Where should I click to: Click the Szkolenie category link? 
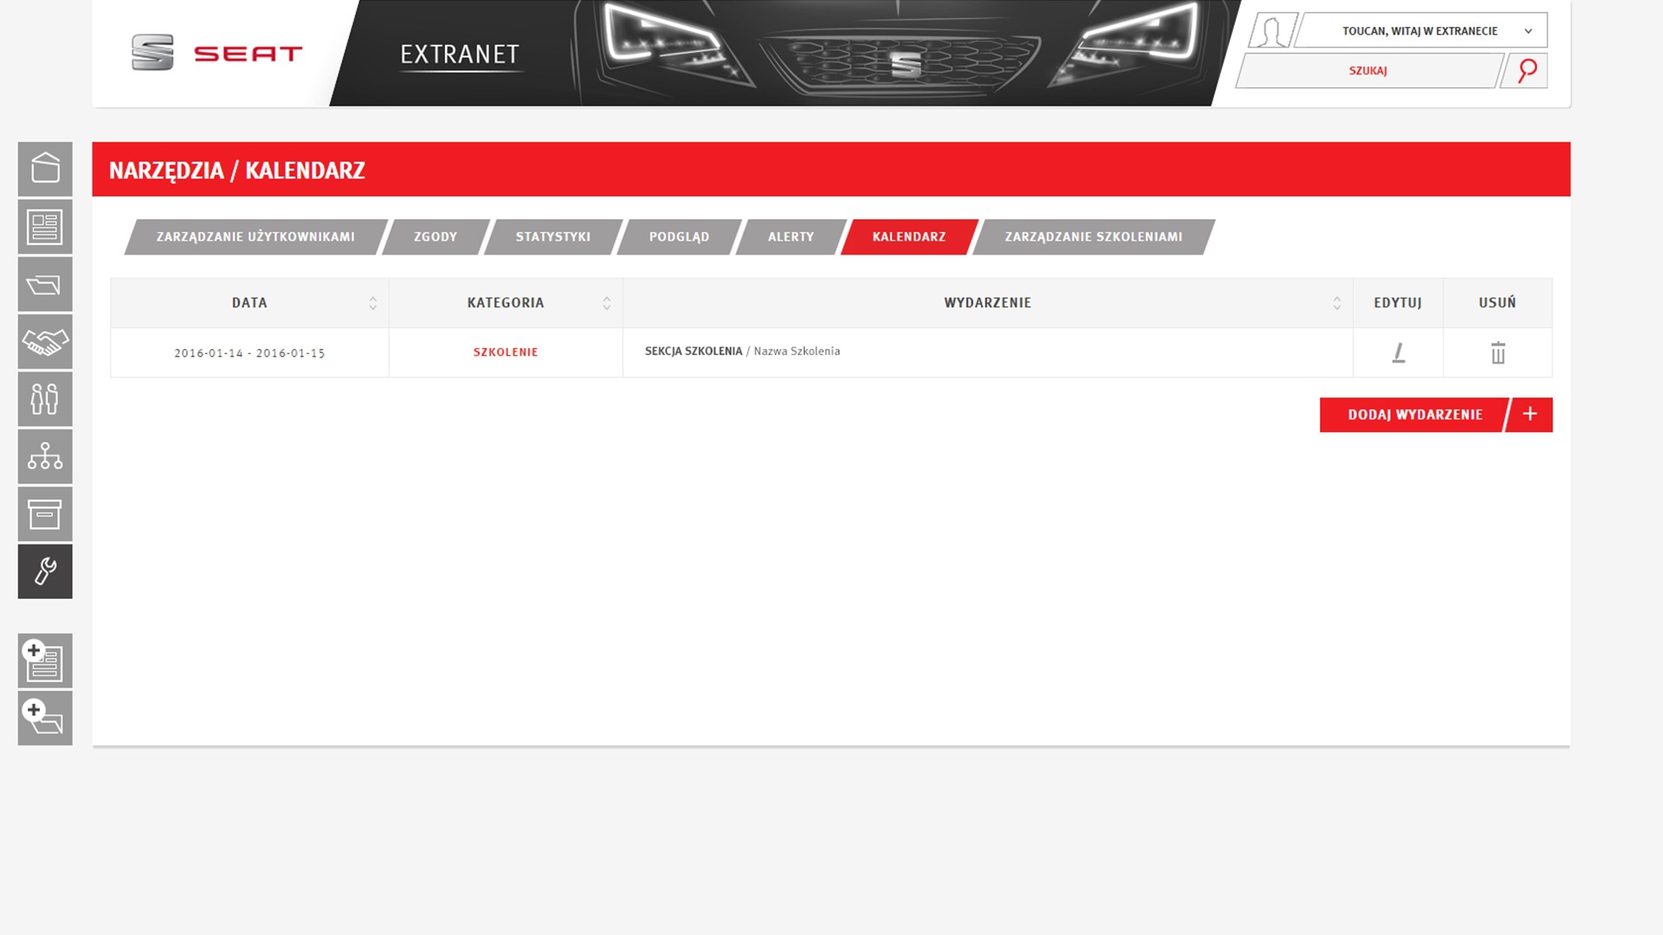tap(505, 352)
